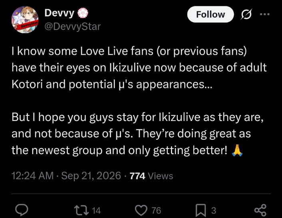Click the 12:24 AM timestamp
Image resolution: width=282 pixels, height=218 pixels.
(x=32, y=176)
